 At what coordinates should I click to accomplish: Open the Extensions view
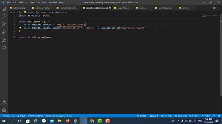point(4,40)
